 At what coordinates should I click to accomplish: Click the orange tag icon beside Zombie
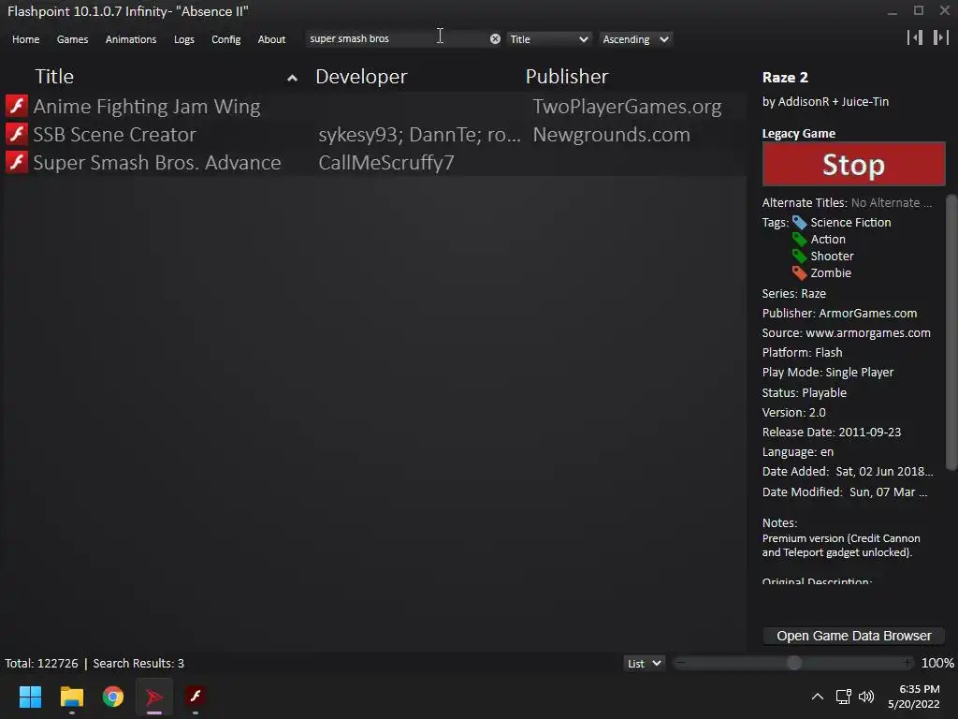tap(799, 272)
